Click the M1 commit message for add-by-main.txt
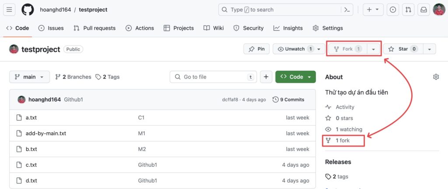This screenshot has height=189, width=448. pos(142,133)
